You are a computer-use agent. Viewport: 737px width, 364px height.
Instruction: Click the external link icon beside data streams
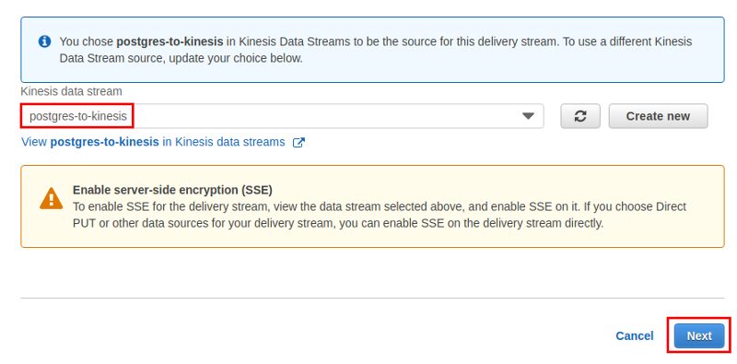tap(298, 143)
